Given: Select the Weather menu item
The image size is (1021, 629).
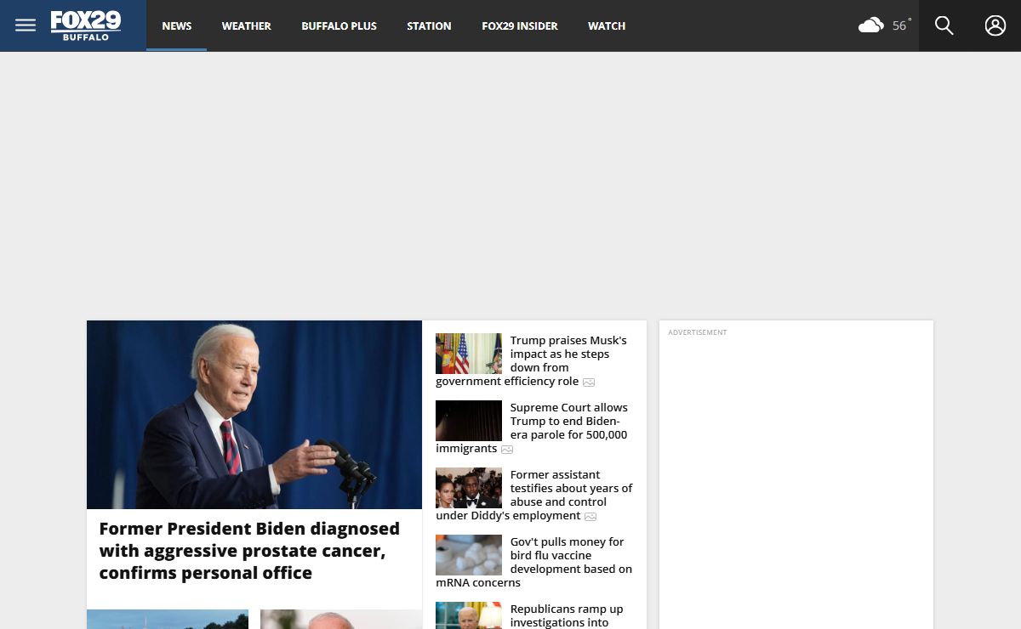Looking at the screenshot, I should coord(247,25).
